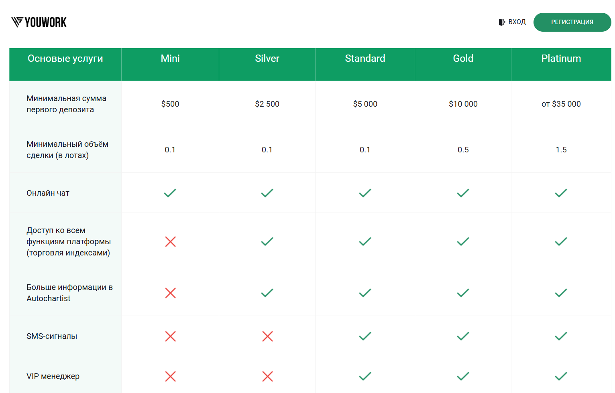Click the Mini red cross for VIP менеджер
Screen dimensions: 615x393
coord(171,376)
